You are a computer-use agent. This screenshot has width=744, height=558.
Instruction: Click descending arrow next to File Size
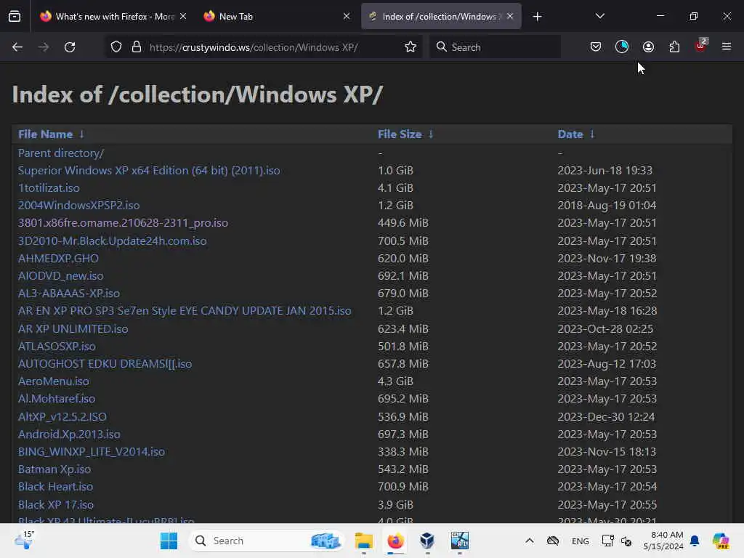431,134
